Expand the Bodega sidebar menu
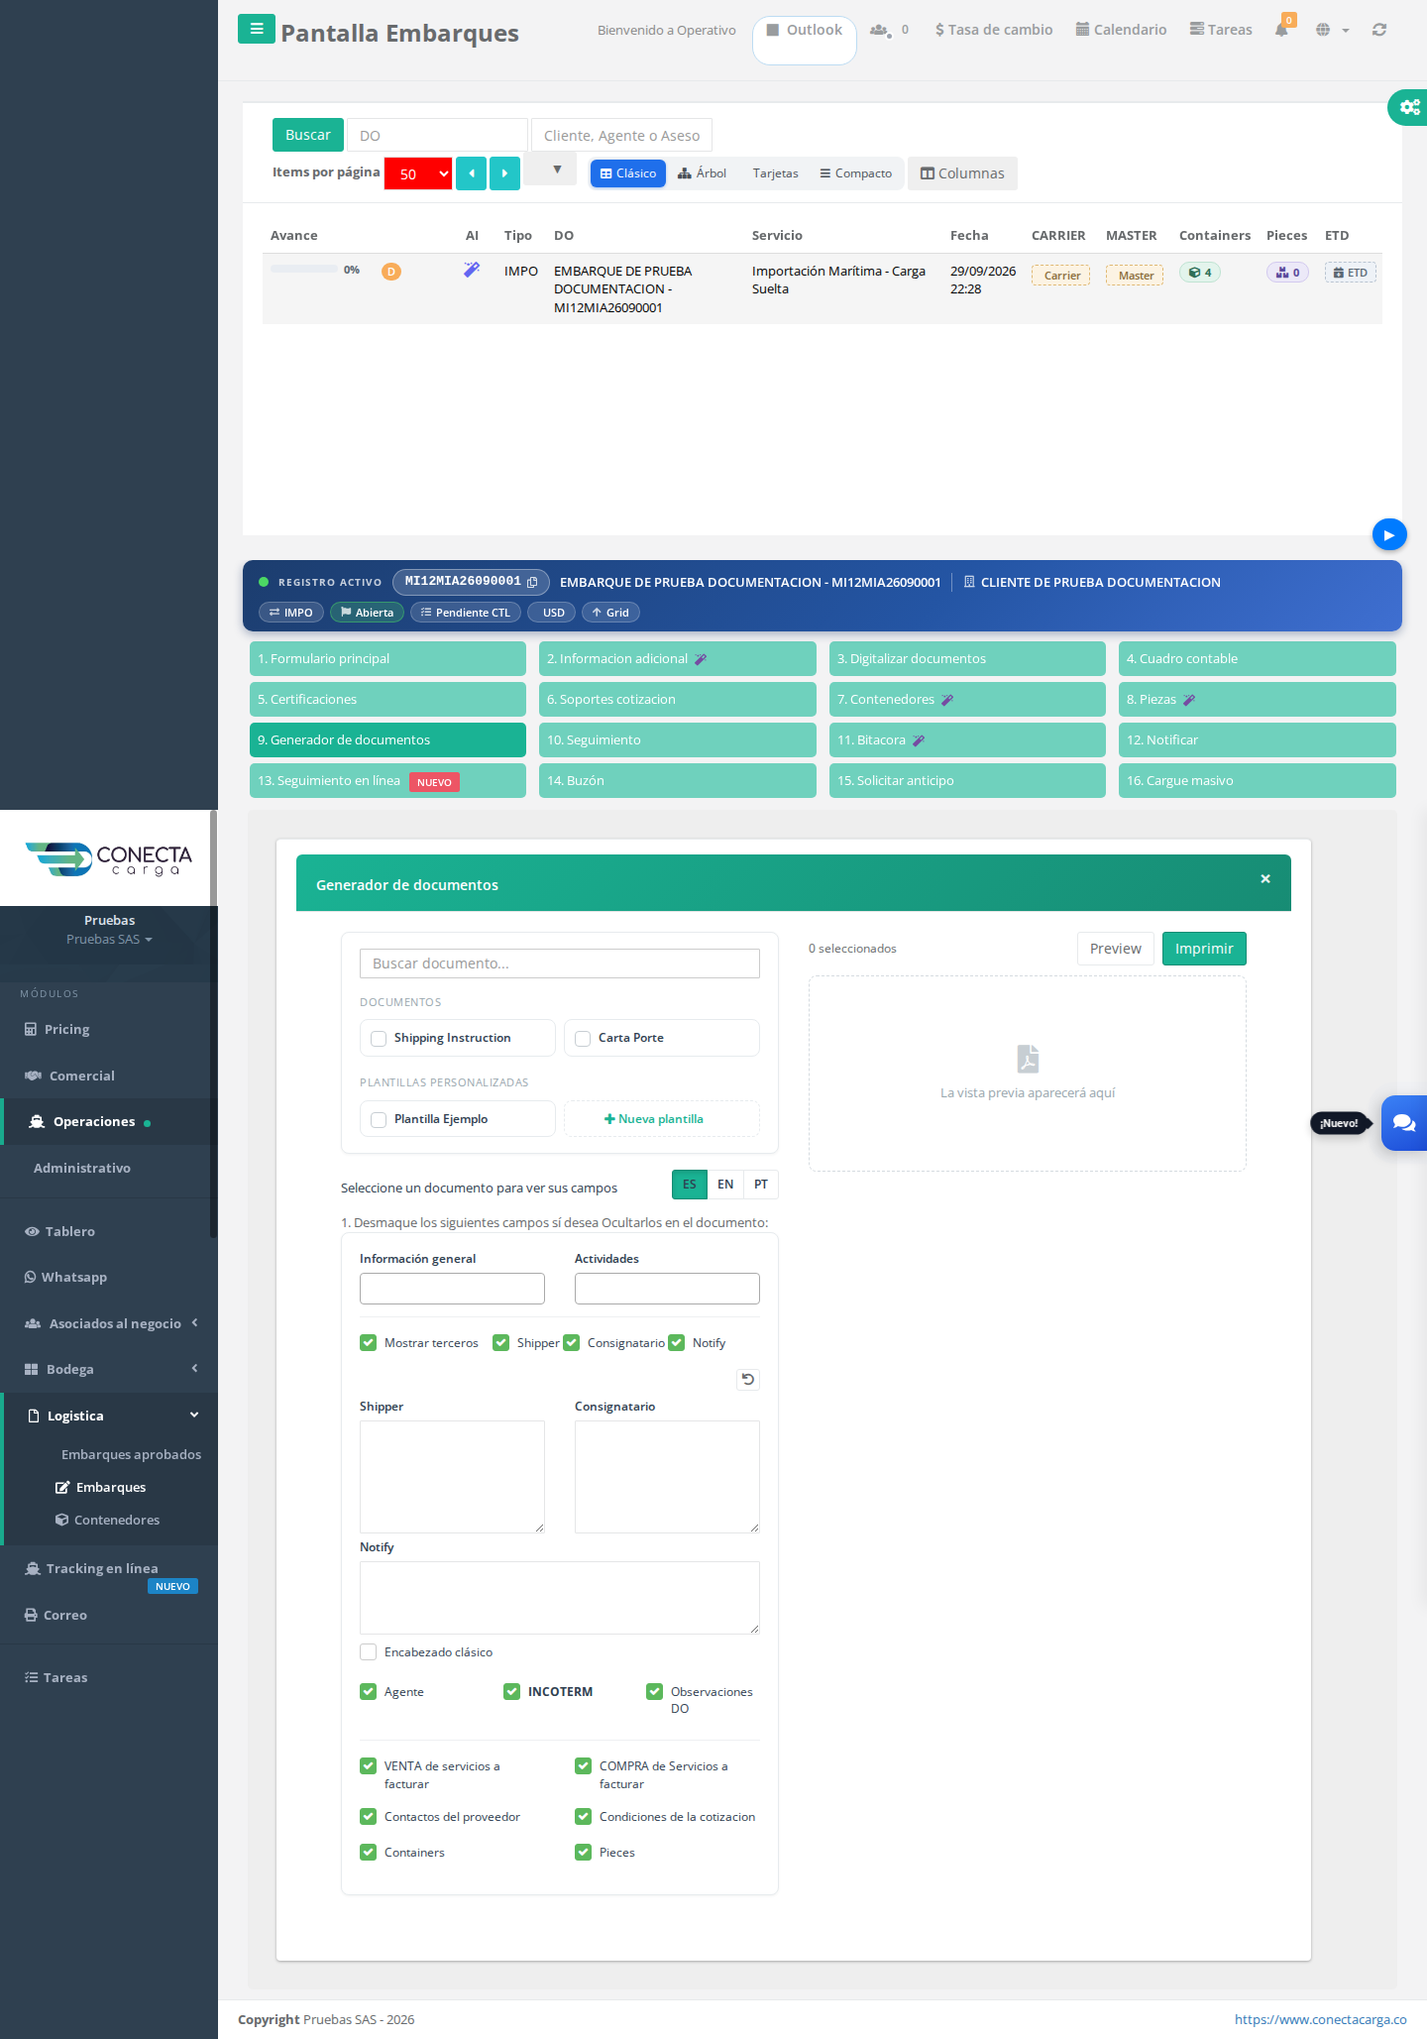This screenshot has width=1427, height=2039. (109, 1369)
